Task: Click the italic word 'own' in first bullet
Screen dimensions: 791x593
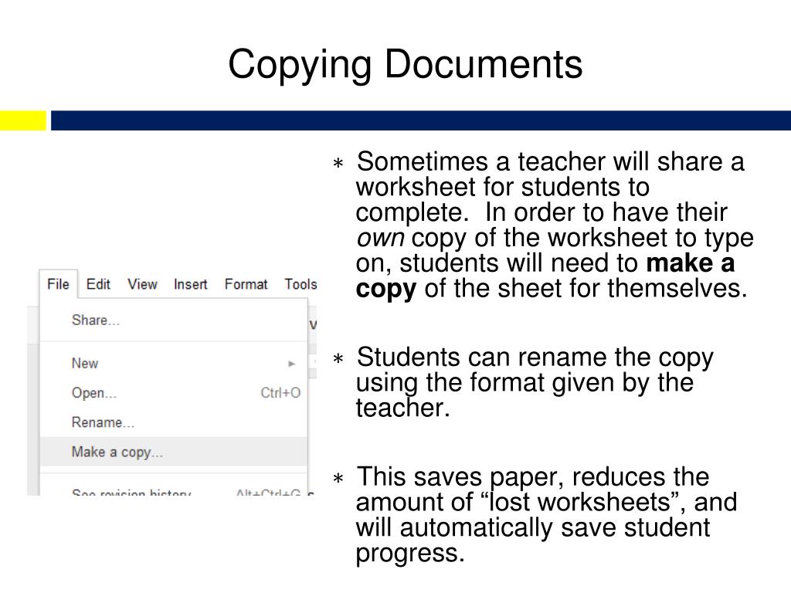Action: tap(380, 238)
